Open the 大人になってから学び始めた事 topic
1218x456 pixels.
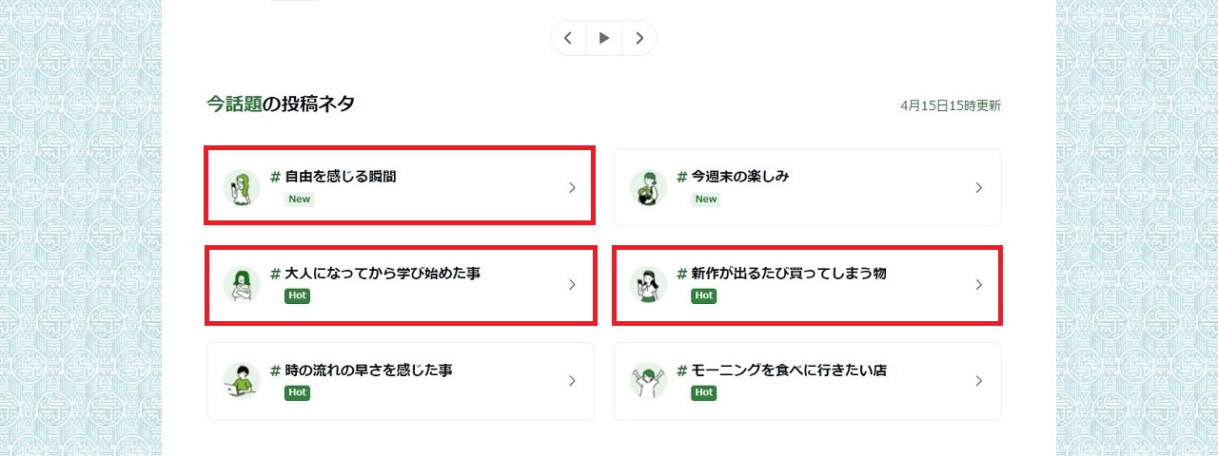pyautogui.click(x=382, y=274)
